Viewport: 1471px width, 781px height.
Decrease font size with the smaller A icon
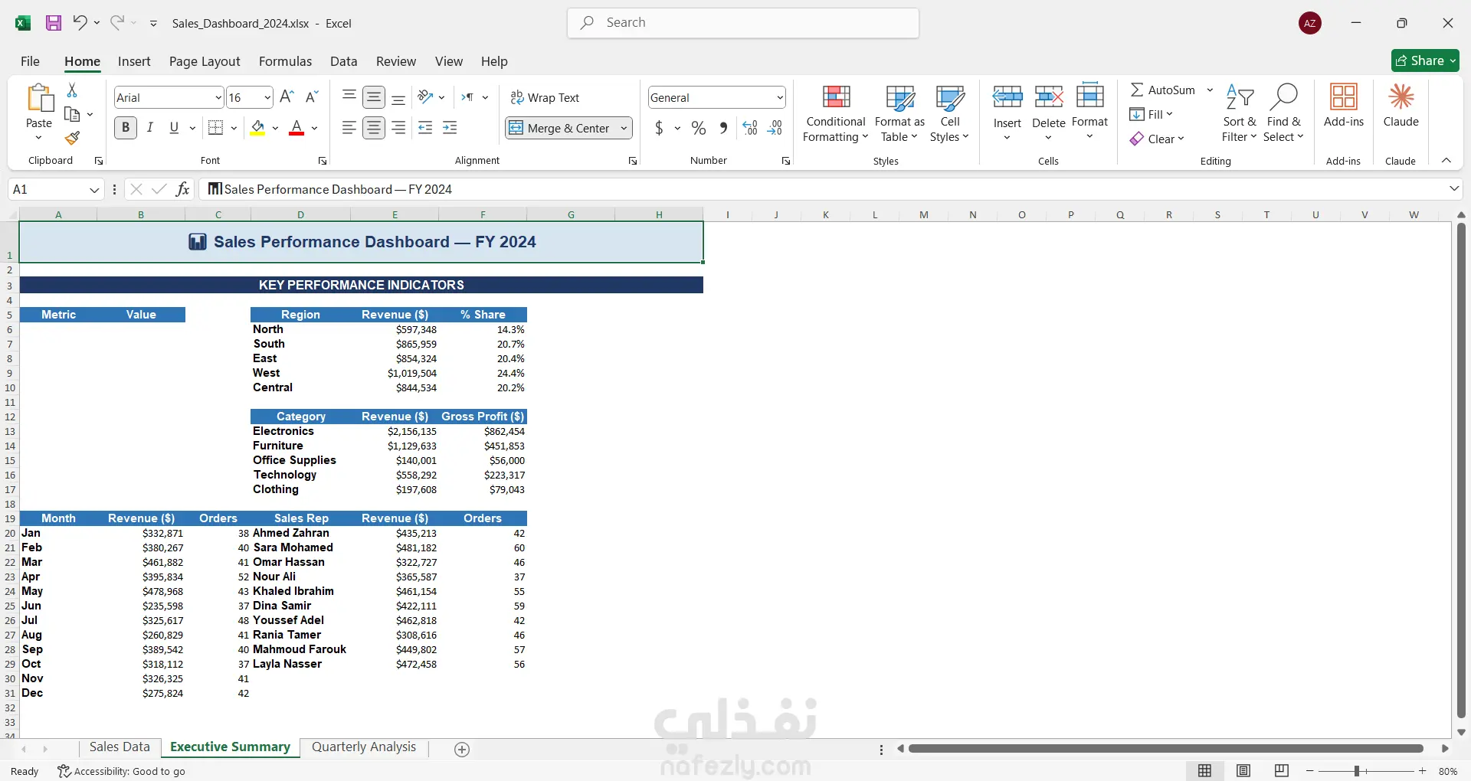tap(311, 97)
